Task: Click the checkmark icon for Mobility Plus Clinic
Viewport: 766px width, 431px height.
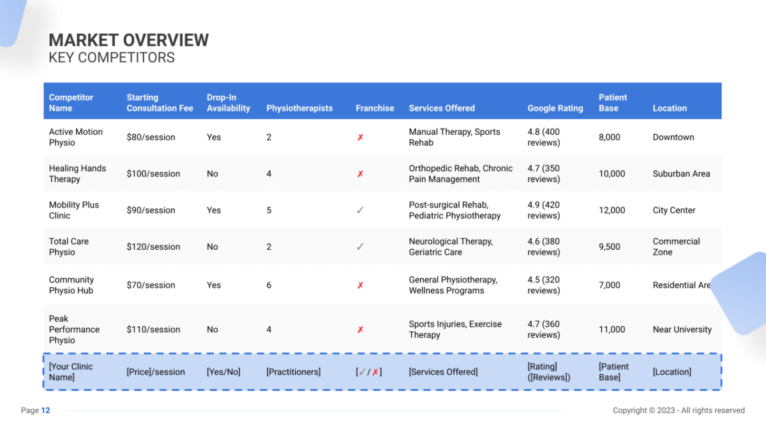Action: (361, 209)
